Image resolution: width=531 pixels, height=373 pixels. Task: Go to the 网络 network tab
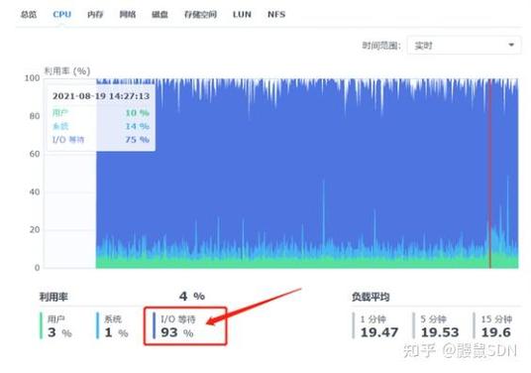point(128,15)
